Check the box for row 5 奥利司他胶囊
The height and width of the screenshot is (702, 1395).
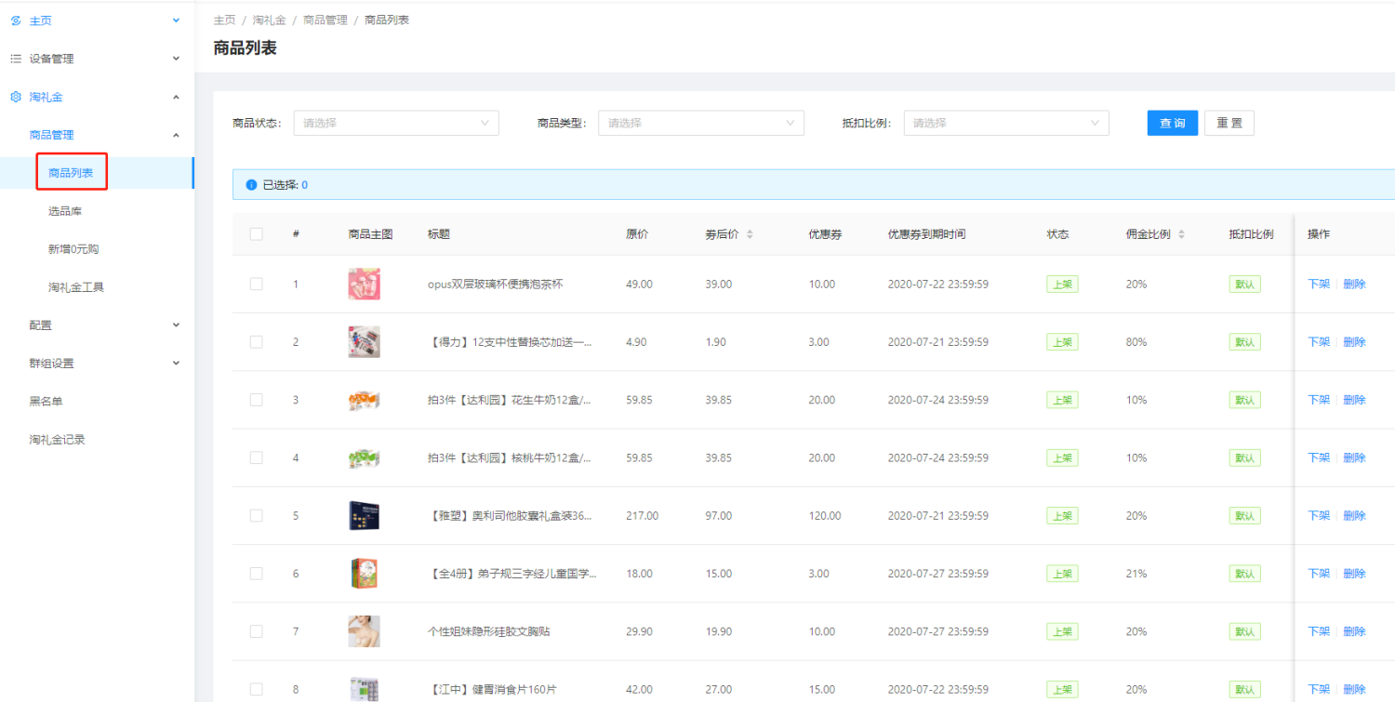click(x=257, y=515)
